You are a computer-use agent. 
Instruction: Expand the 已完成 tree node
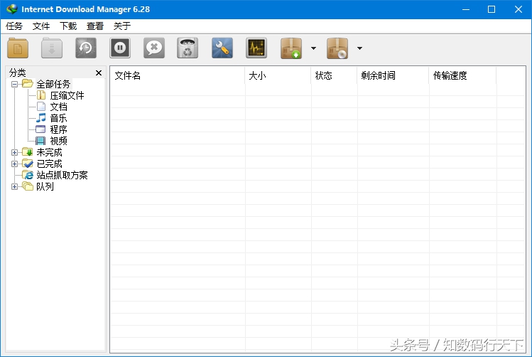(x=14, y=164)
